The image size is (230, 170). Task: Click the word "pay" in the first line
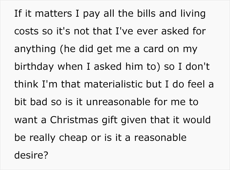[x=92, y=14]
